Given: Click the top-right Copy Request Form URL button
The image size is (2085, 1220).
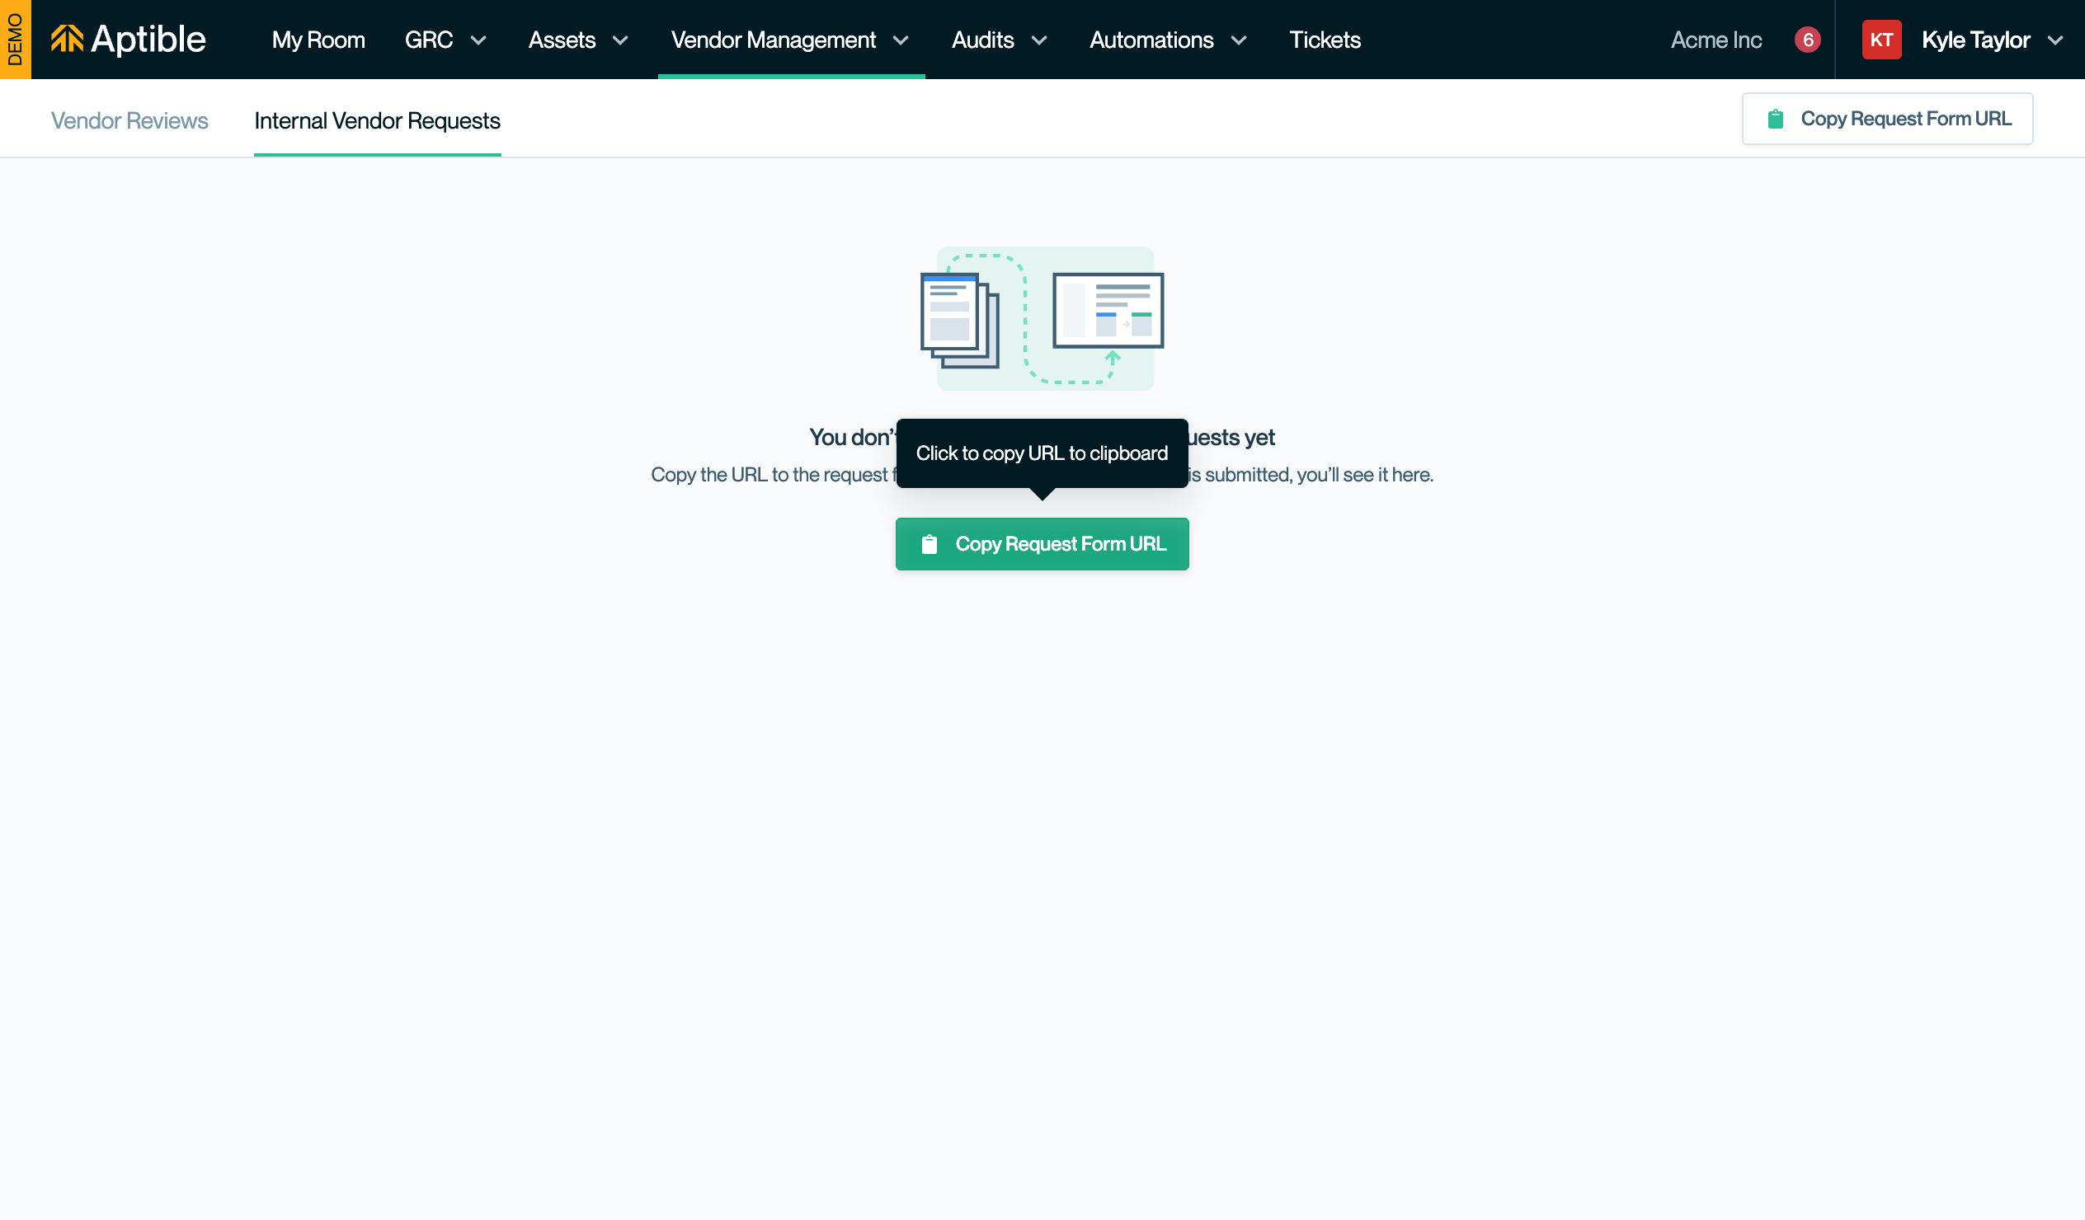Looking at the screenshot, I should 1887,119.
